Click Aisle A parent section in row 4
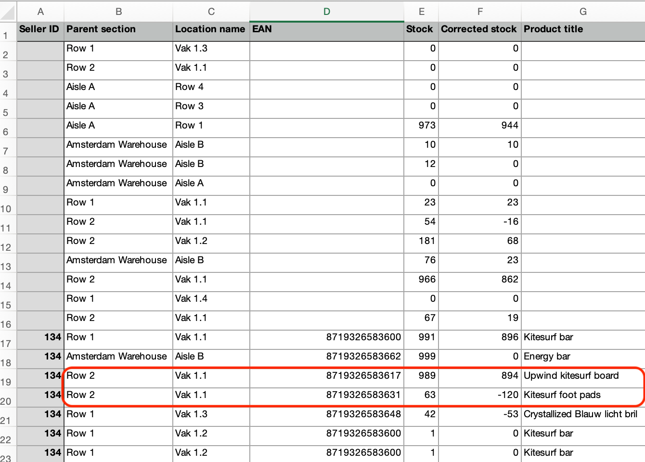 point(118,90)
